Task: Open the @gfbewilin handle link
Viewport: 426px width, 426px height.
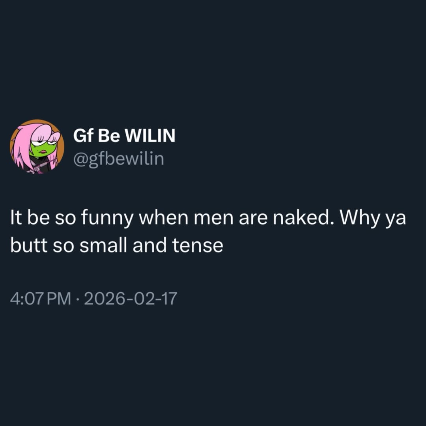Action: coord(118,159)
